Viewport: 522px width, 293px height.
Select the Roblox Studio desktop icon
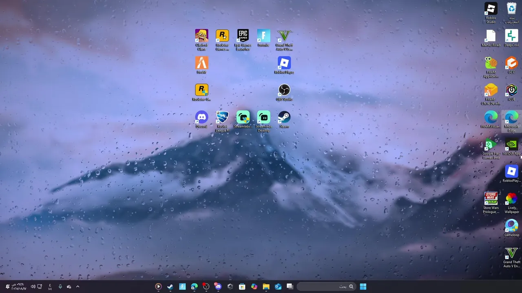pyautogui.click(x=491, y=13)
